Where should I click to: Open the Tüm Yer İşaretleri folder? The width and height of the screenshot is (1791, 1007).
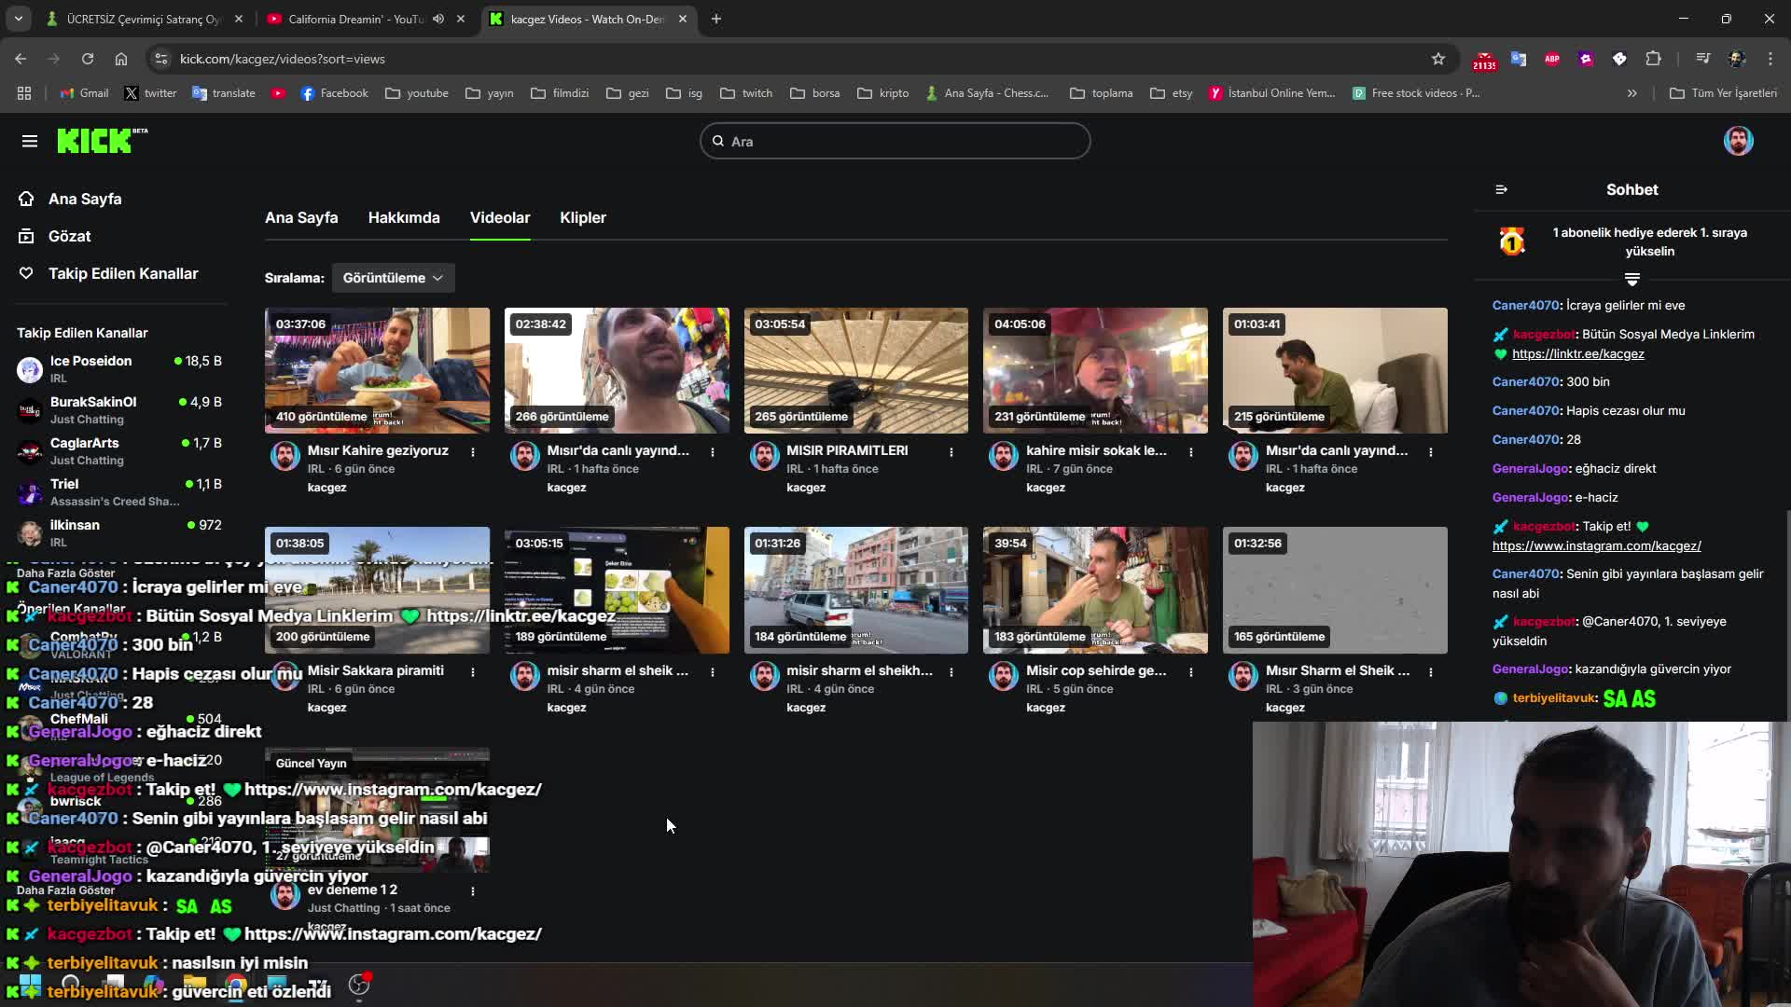1723,93
